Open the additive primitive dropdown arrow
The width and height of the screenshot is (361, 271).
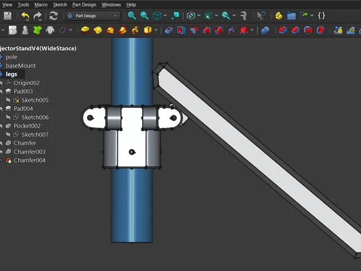coord(156,30)
